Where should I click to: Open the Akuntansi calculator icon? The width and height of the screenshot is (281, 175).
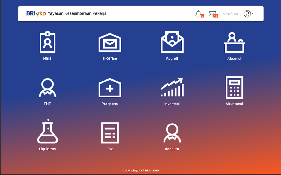tap(234, 88)
